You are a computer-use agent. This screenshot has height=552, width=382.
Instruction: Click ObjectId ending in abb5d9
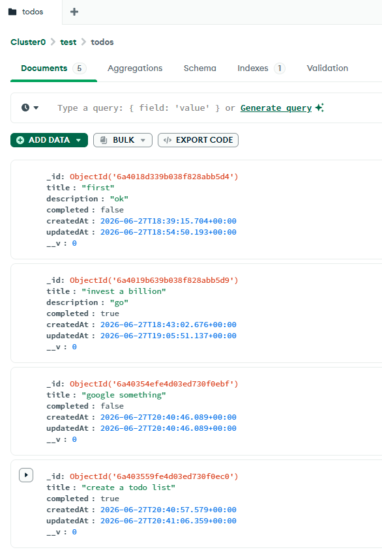(154, 280)
